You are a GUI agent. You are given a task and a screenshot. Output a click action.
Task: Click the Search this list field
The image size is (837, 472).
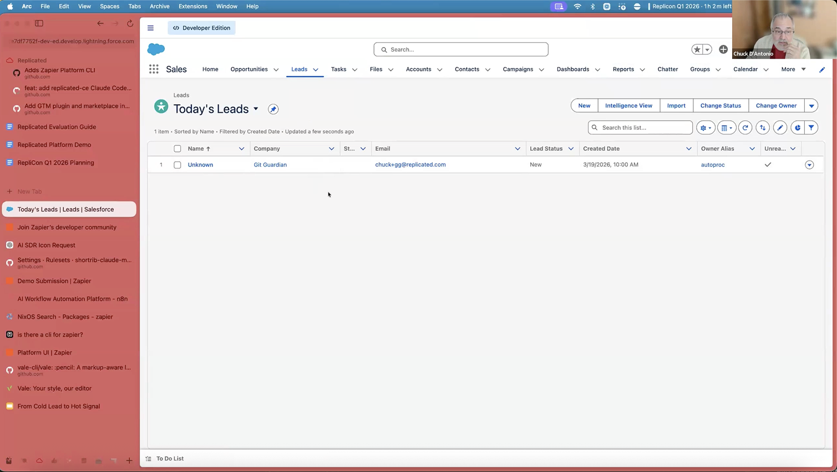pos(640,127)
